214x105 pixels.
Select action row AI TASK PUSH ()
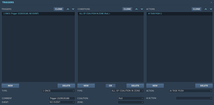pyautogui.click(x=179, y=14)
